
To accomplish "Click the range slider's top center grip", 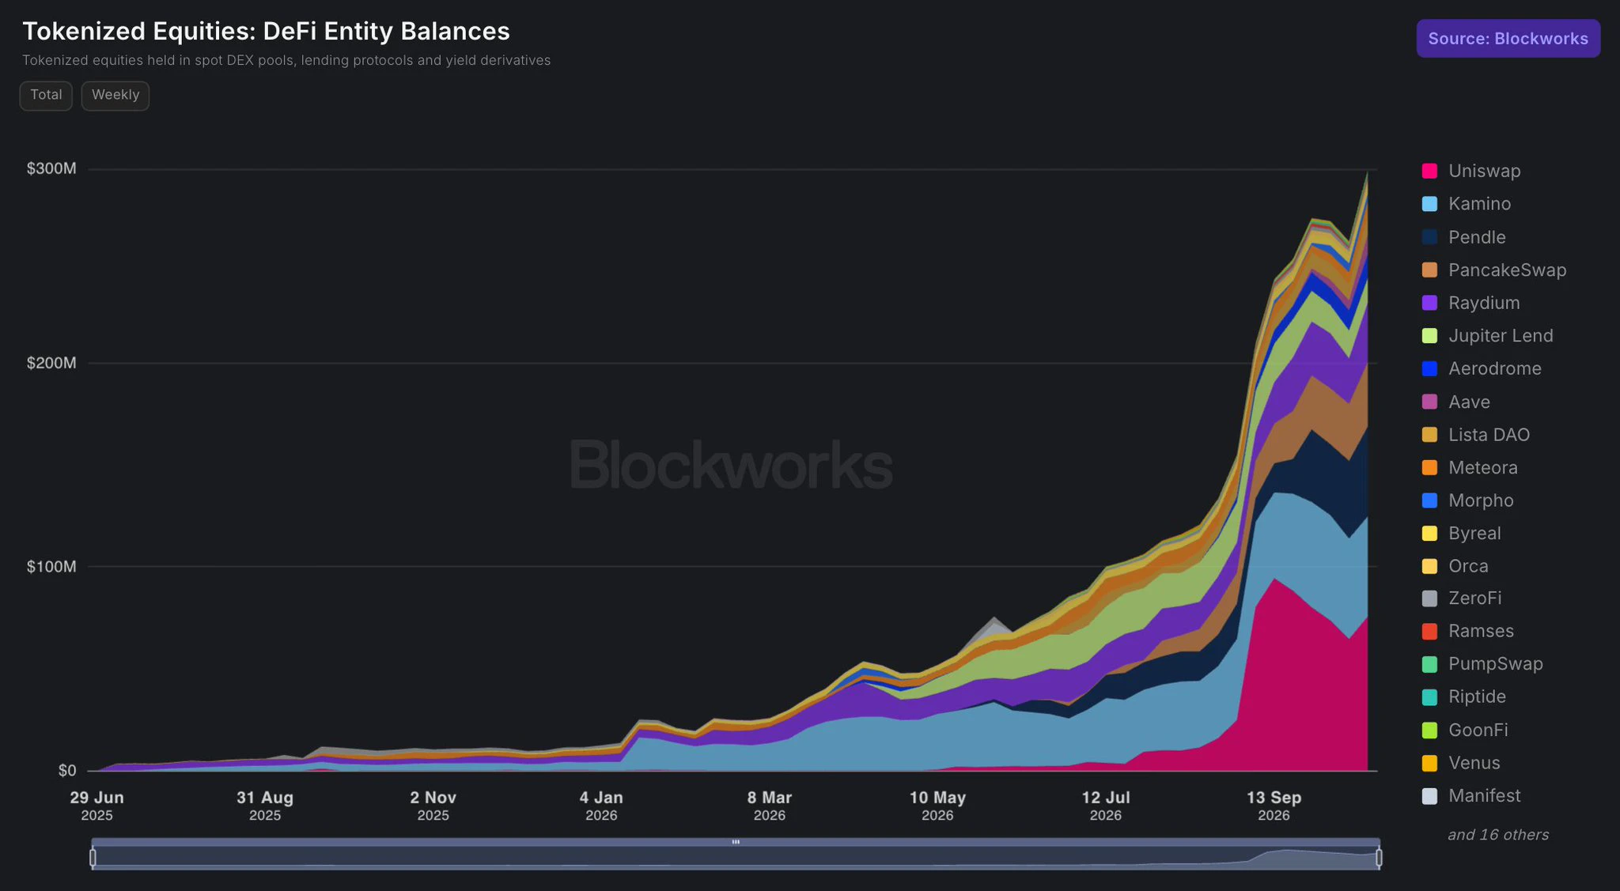I will 736,842.
